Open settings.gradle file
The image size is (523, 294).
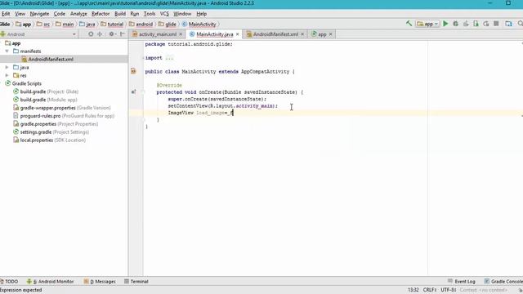(x=51, y=132)
